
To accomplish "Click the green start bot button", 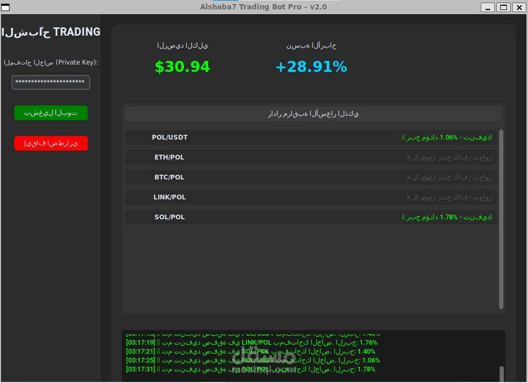I will [51, 113].
